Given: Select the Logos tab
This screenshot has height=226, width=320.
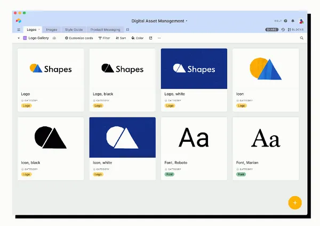Looking at the screenshot, I should tap(31, 29).
